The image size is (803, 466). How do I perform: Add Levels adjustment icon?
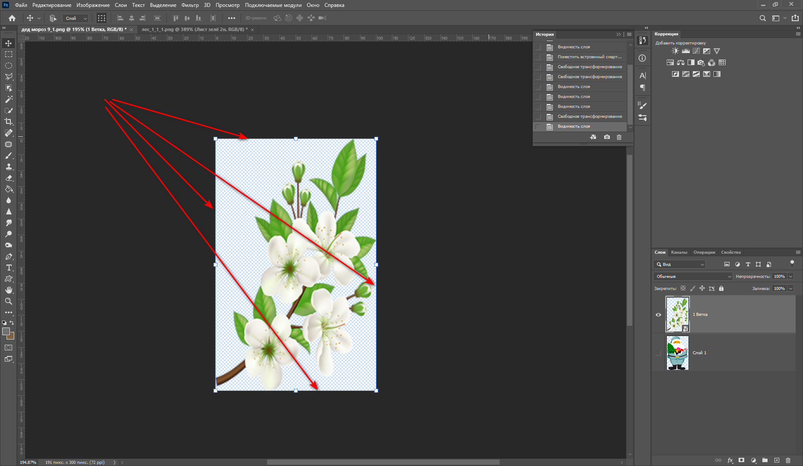[686, 51]
